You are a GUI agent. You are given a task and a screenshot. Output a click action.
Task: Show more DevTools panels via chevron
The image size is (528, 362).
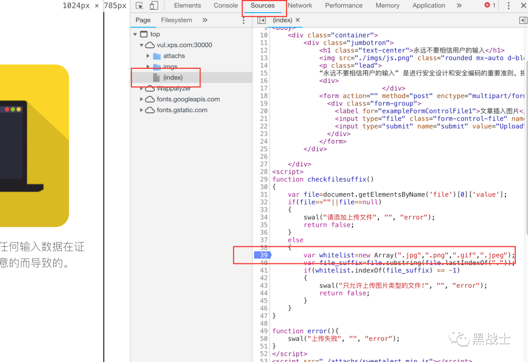click(459, 5)
